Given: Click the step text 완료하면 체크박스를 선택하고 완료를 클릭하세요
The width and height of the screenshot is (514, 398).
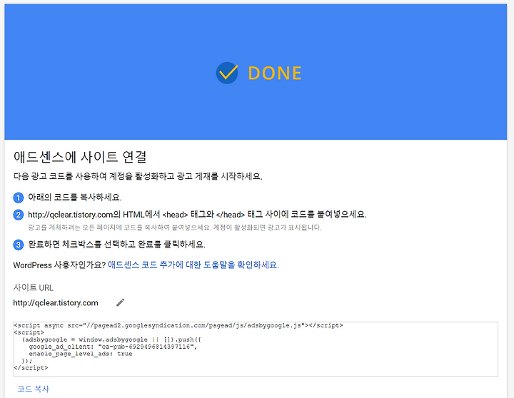Looking at the screenshot, I should 116,245.
